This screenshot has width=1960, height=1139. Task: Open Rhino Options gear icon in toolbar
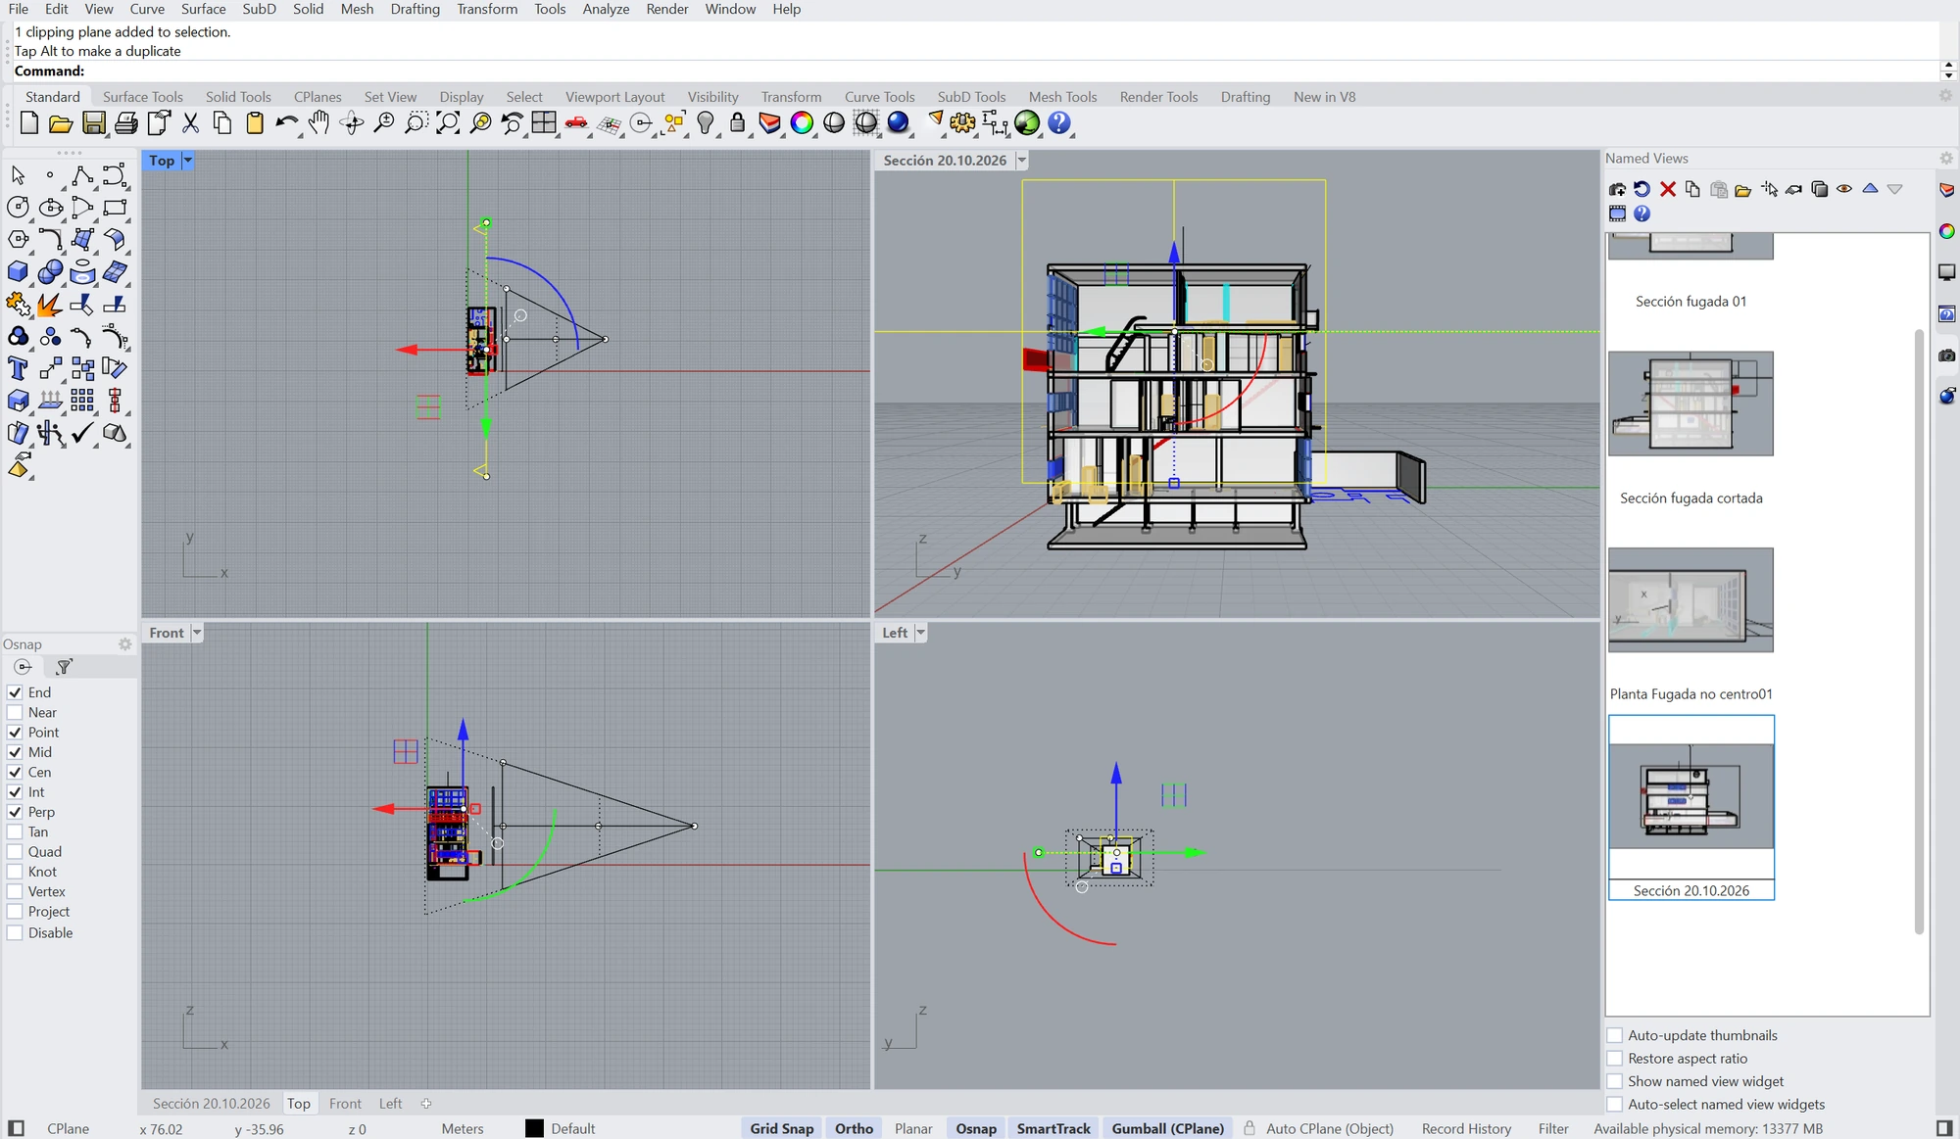coord(962,123)
